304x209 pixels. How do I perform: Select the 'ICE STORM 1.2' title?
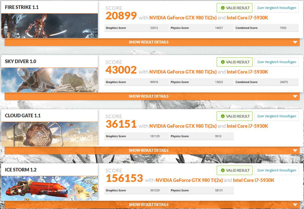click(21, 170)
